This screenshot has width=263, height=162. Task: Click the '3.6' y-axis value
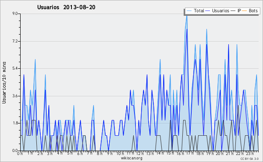[15, 96]
